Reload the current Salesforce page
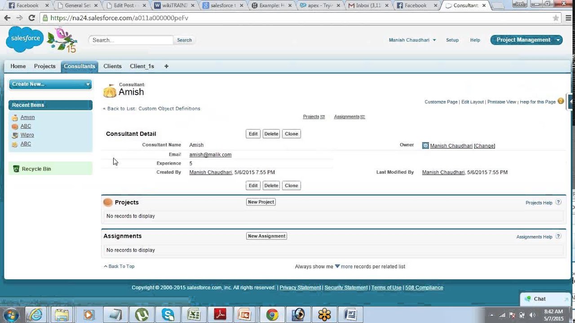The width and height of the screenshot is (575, 323). 31,18
